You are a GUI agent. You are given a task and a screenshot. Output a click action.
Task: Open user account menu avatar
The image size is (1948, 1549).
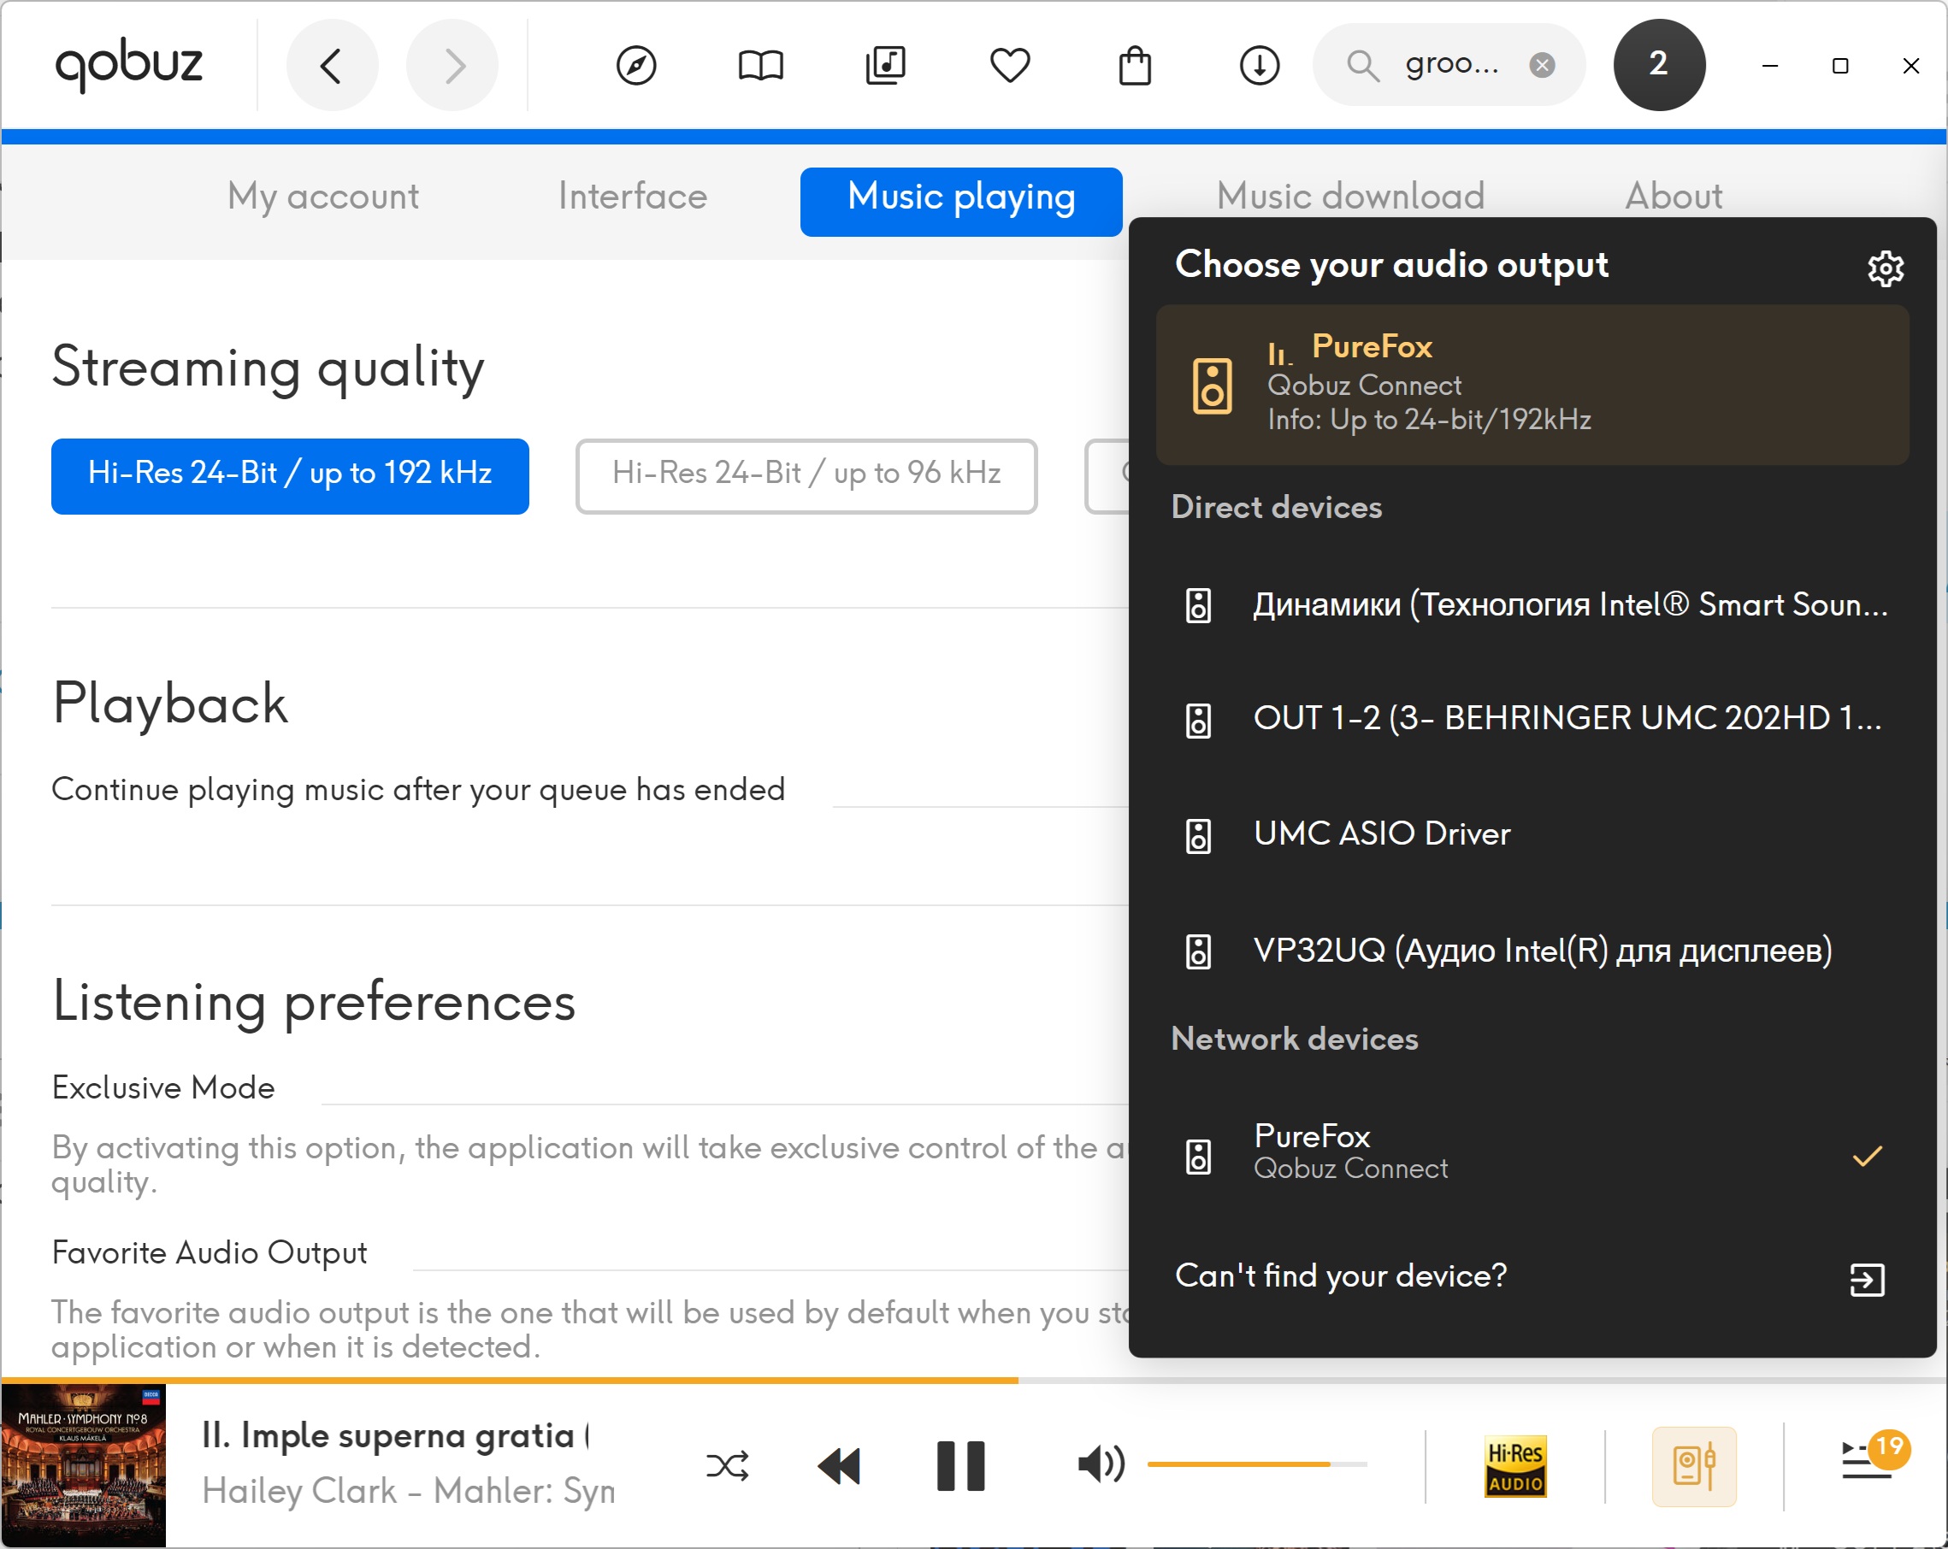[1658, 65]
